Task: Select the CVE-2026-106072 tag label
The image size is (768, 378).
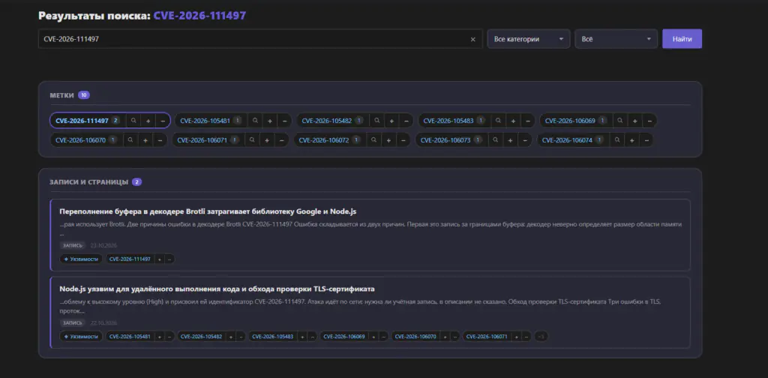Action: point(324,140)
